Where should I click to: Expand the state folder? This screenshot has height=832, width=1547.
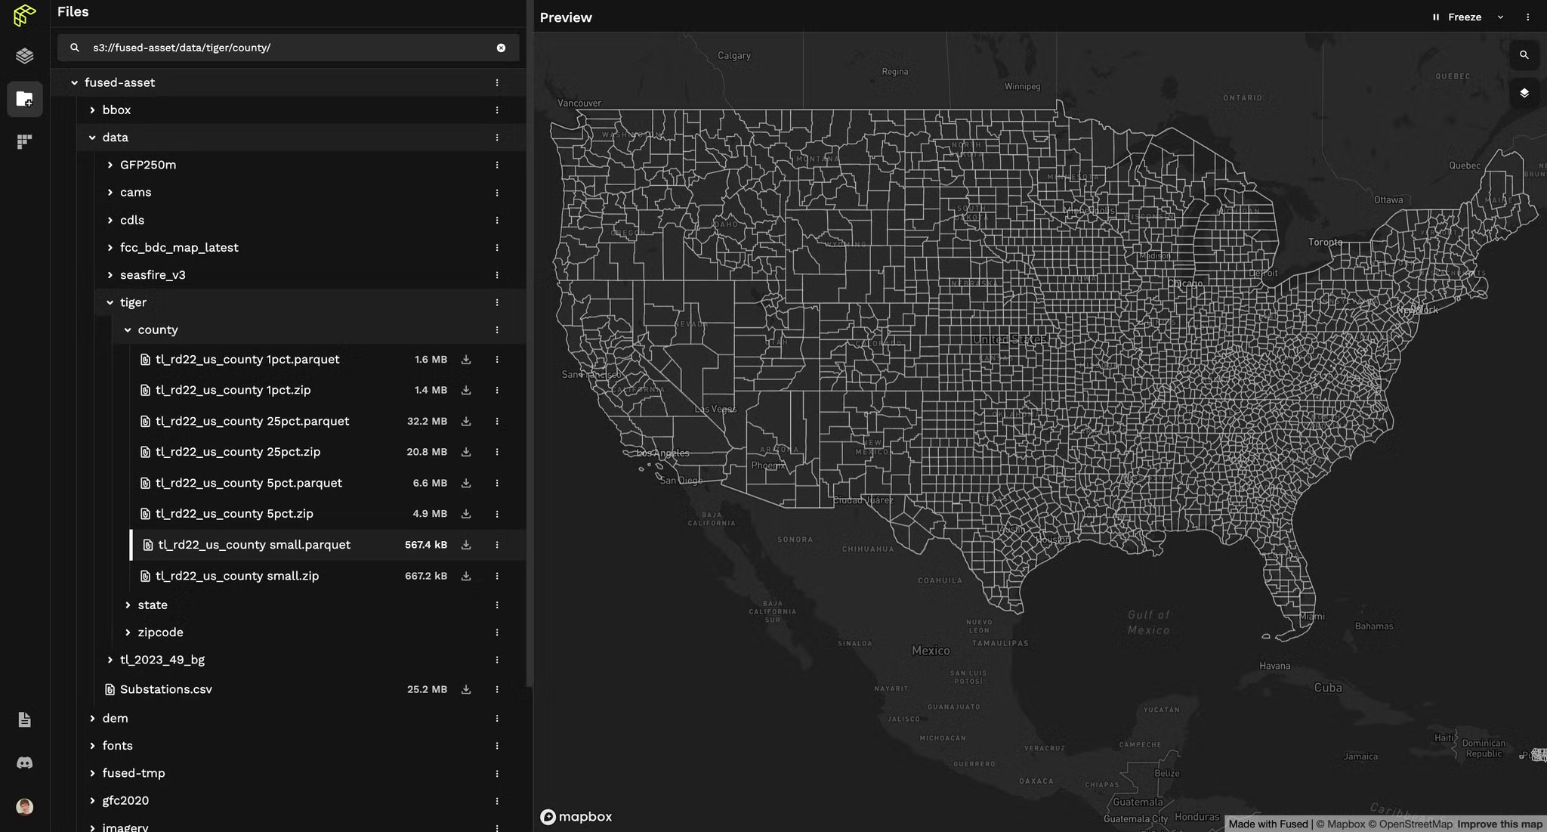click(128, 605)
